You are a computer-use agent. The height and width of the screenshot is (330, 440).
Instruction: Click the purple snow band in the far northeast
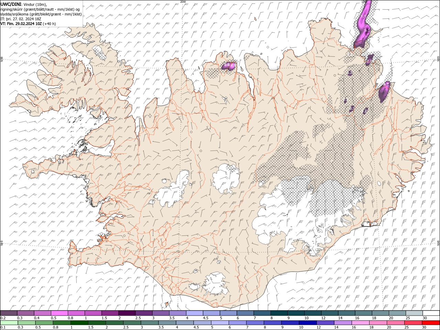coord(363,24)
